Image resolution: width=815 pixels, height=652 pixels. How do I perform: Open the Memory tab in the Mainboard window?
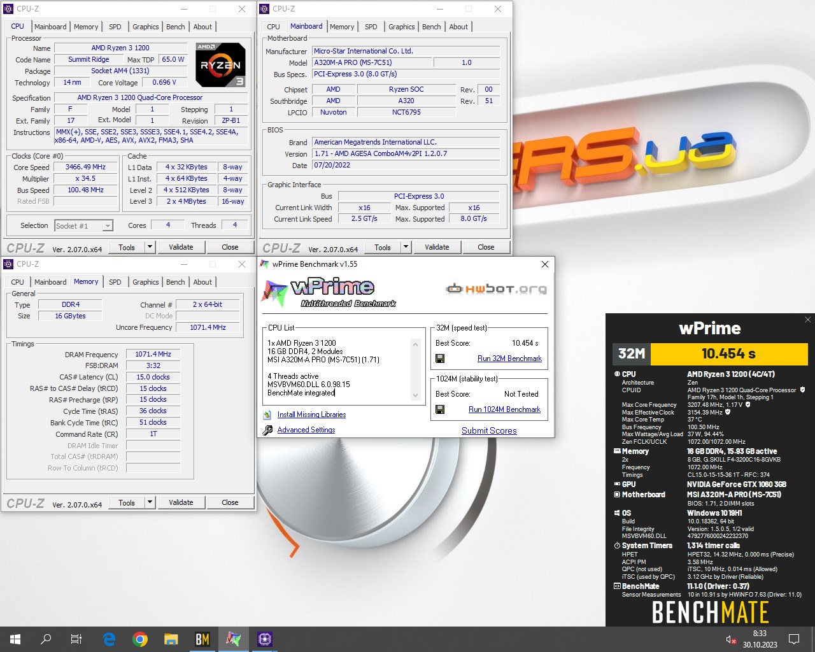(342, 27)
